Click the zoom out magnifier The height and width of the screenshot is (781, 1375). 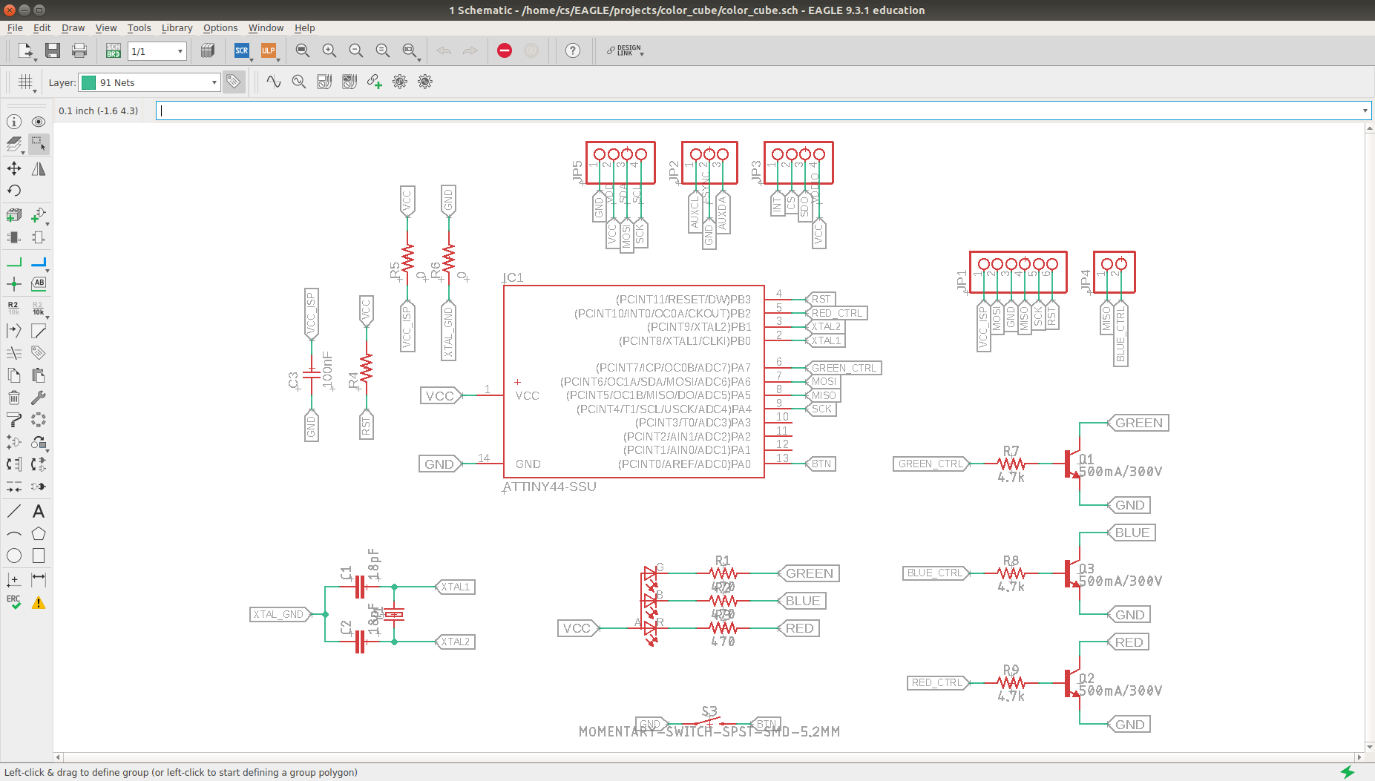(356, 50)
